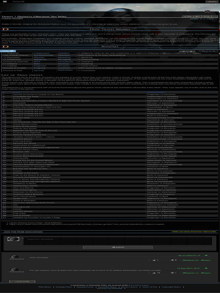Select the Evelyn at the Clinic row
This screenshot has width=220, height=293.
[x=110, y=126]
